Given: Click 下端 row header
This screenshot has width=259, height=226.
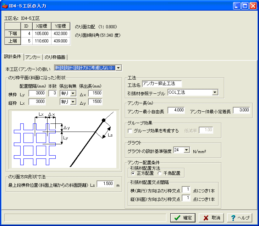Looking at the screenshot, I should pyautogui.click(x=13, y=34).
